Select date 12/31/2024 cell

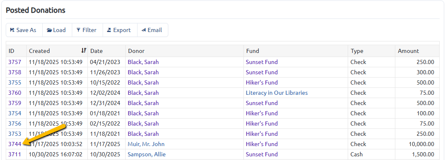pyautogui.click(x=106, y=103)
